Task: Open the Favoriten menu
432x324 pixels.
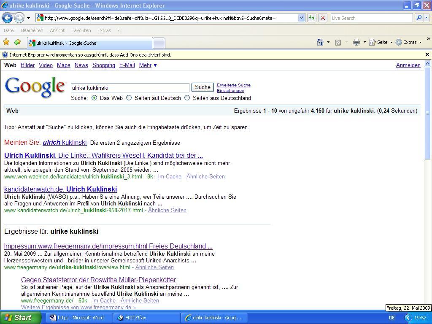Action: click(81, 30)
